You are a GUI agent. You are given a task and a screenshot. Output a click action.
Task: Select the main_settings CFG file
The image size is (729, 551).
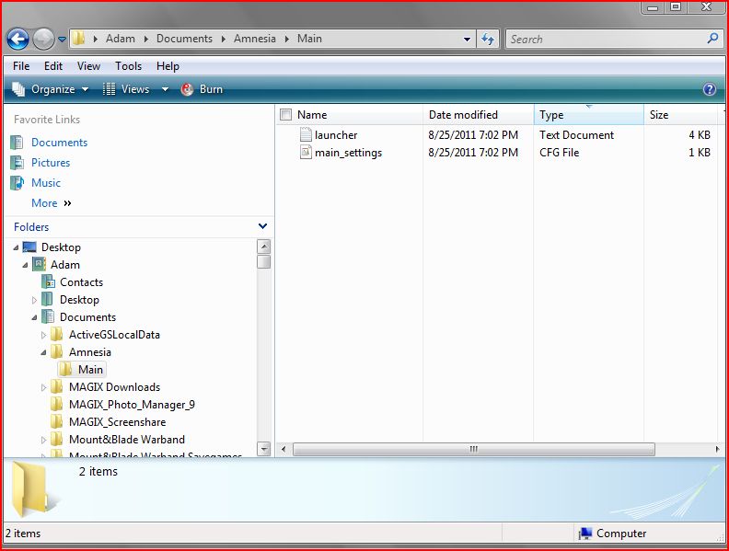coord(347,153)
